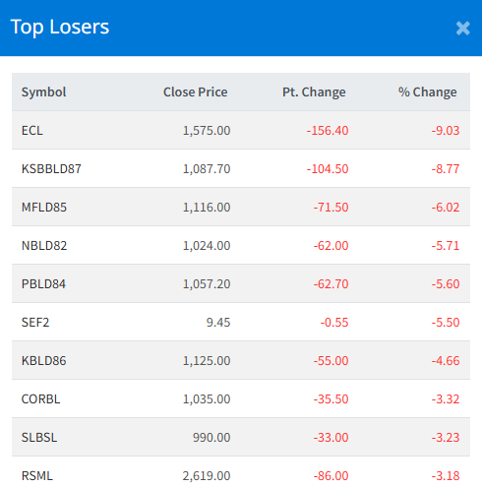The height and width of the screenshot is (487, 482).
Task: Open the PBLD84 symbol
Action: (43, 284)
